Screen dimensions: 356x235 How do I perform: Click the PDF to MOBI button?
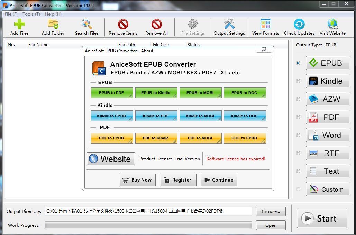click(200, 138)
